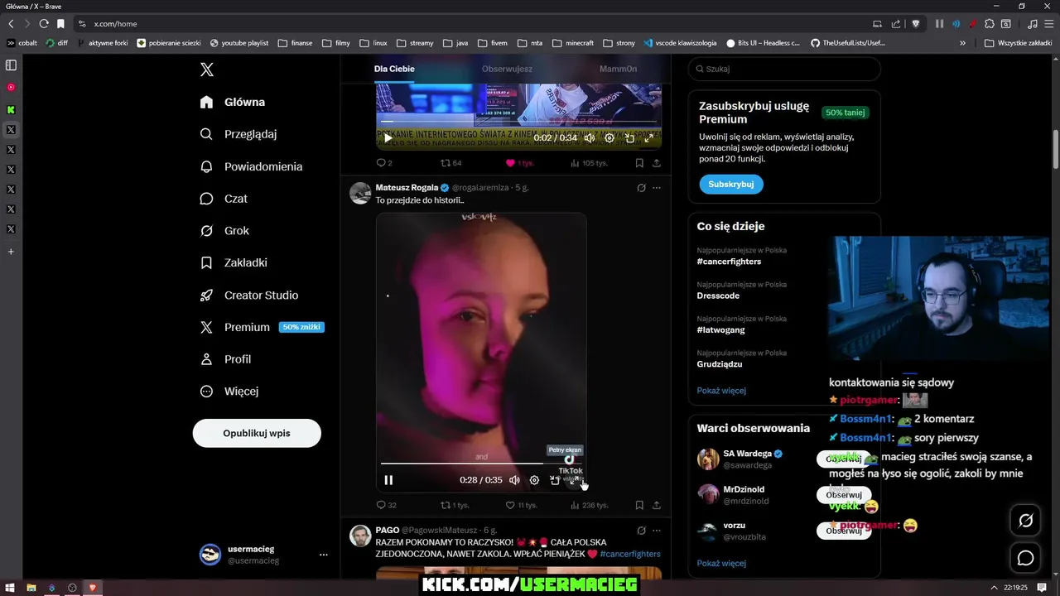Open trending topic #latwogang
Viewport: 1060px width, 596px height.
coord(720,329)
